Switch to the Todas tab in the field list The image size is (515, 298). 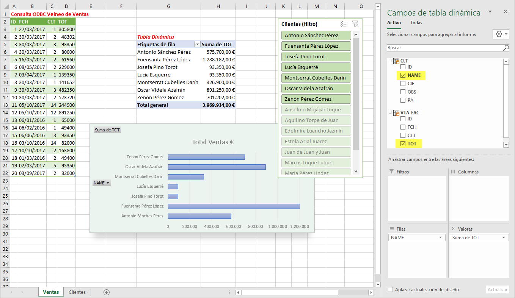[x=416, y=23]
